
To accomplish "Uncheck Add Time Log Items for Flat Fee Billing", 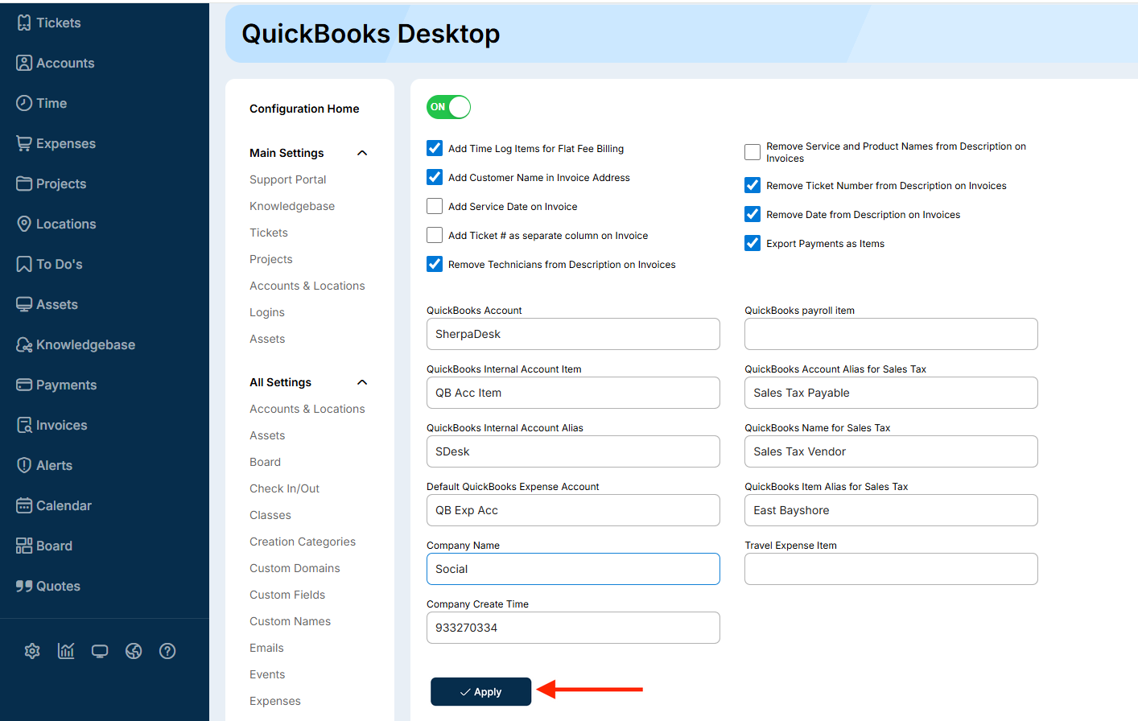I will click(435, 148).
